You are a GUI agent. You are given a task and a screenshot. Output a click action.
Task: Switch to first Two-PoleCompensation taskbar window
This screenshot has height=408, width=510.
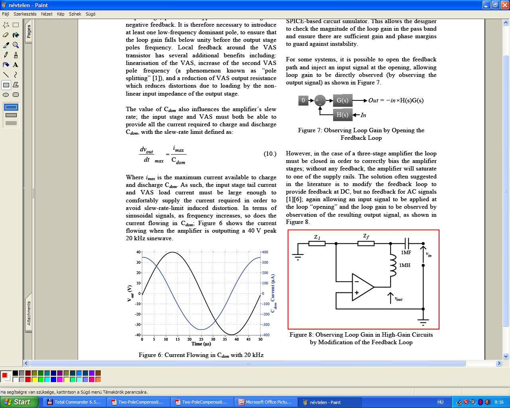pos(137,402)
